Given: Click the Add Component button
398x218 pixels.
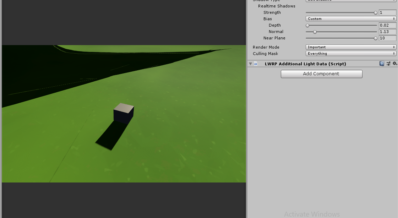Looking at the screenshot, I should [x=321, y=74].
